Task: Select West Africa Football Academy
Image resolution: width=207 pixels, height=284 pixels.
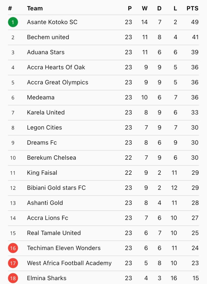Action: click(x=69, y=263)
